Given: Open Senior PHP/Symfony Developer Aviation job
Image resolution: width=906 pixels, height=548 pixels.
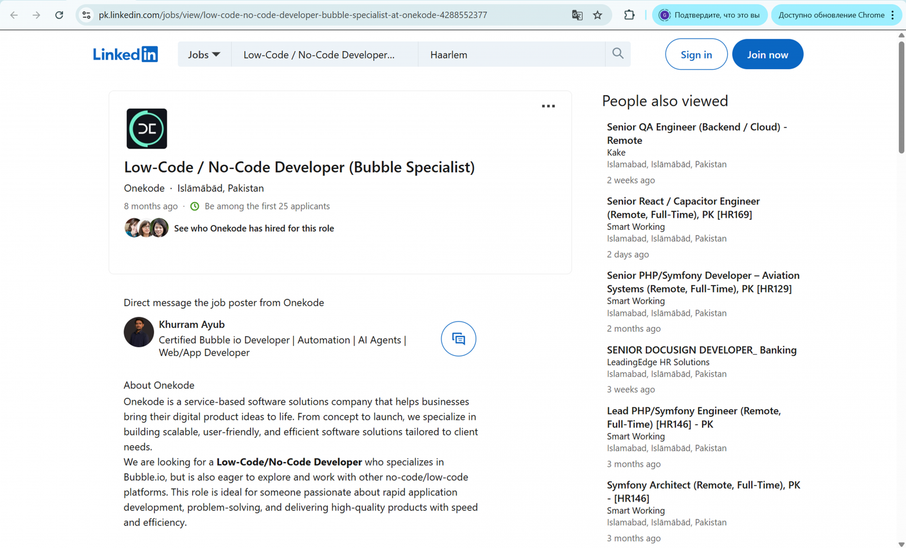Looking at the screenshot, I should tap(703, 282).
